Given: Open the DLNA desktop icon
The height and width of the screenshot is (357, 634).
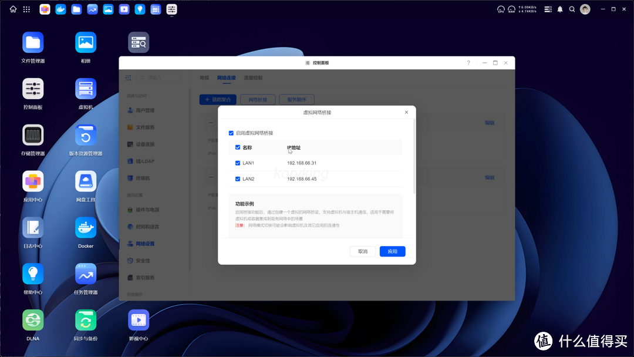Looking at the screenshot, I should pyautogui.click(x=33, y=320).
